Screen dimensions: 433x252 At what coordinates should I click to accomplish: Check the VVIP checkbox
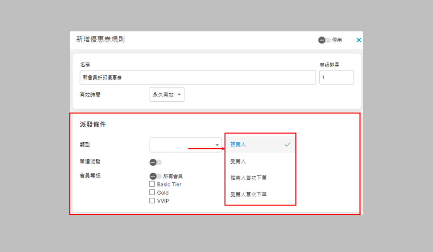(152, 201)
